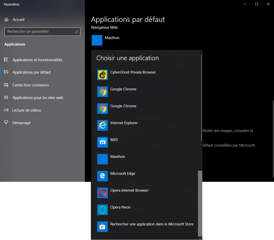Image resolution: width=274 pixels, height=240 pixels.
Task: Click the Internet Explorer icon
Action: pyautogui.click(x=102, y=125)
